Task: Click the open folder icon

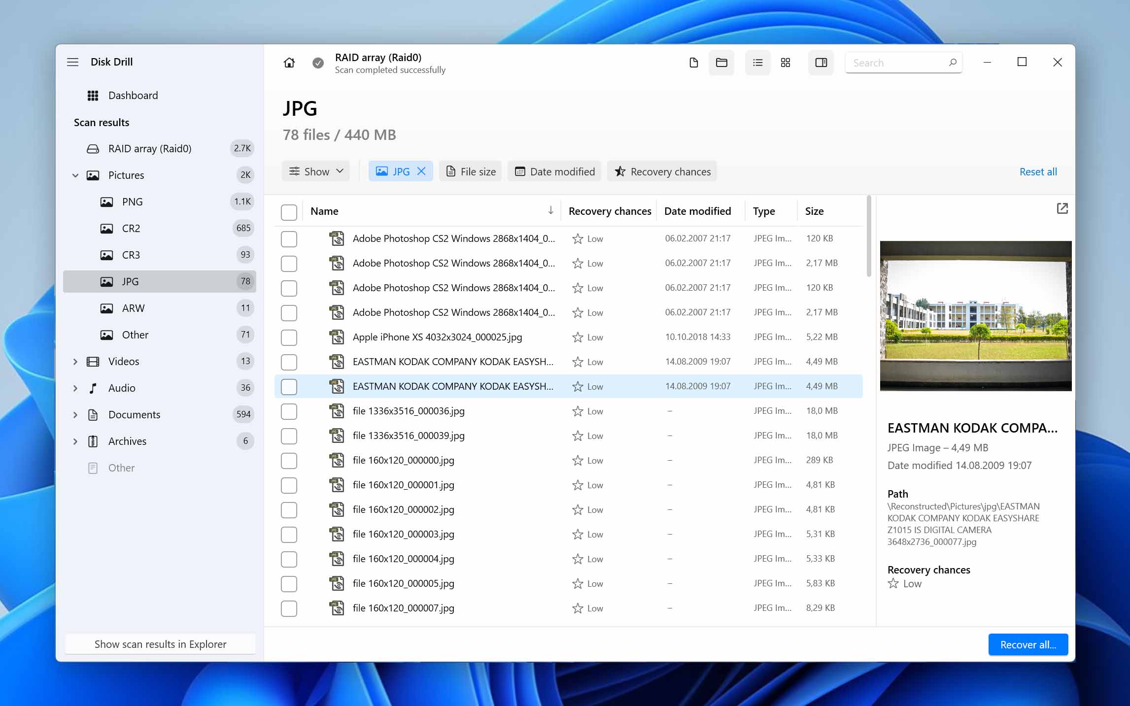Action: (721, 63)
